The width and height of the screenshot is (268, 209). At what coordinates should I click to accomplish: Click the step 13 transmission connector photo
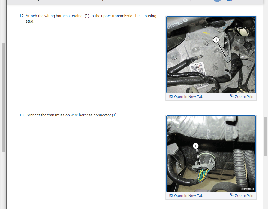[x=211, y=154]
